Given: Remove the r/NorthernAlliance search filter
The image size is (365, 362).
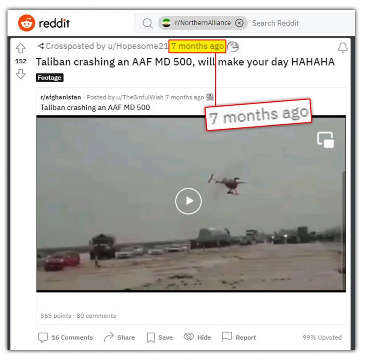Looking at the screenshot, I should [x=239, y=23].
